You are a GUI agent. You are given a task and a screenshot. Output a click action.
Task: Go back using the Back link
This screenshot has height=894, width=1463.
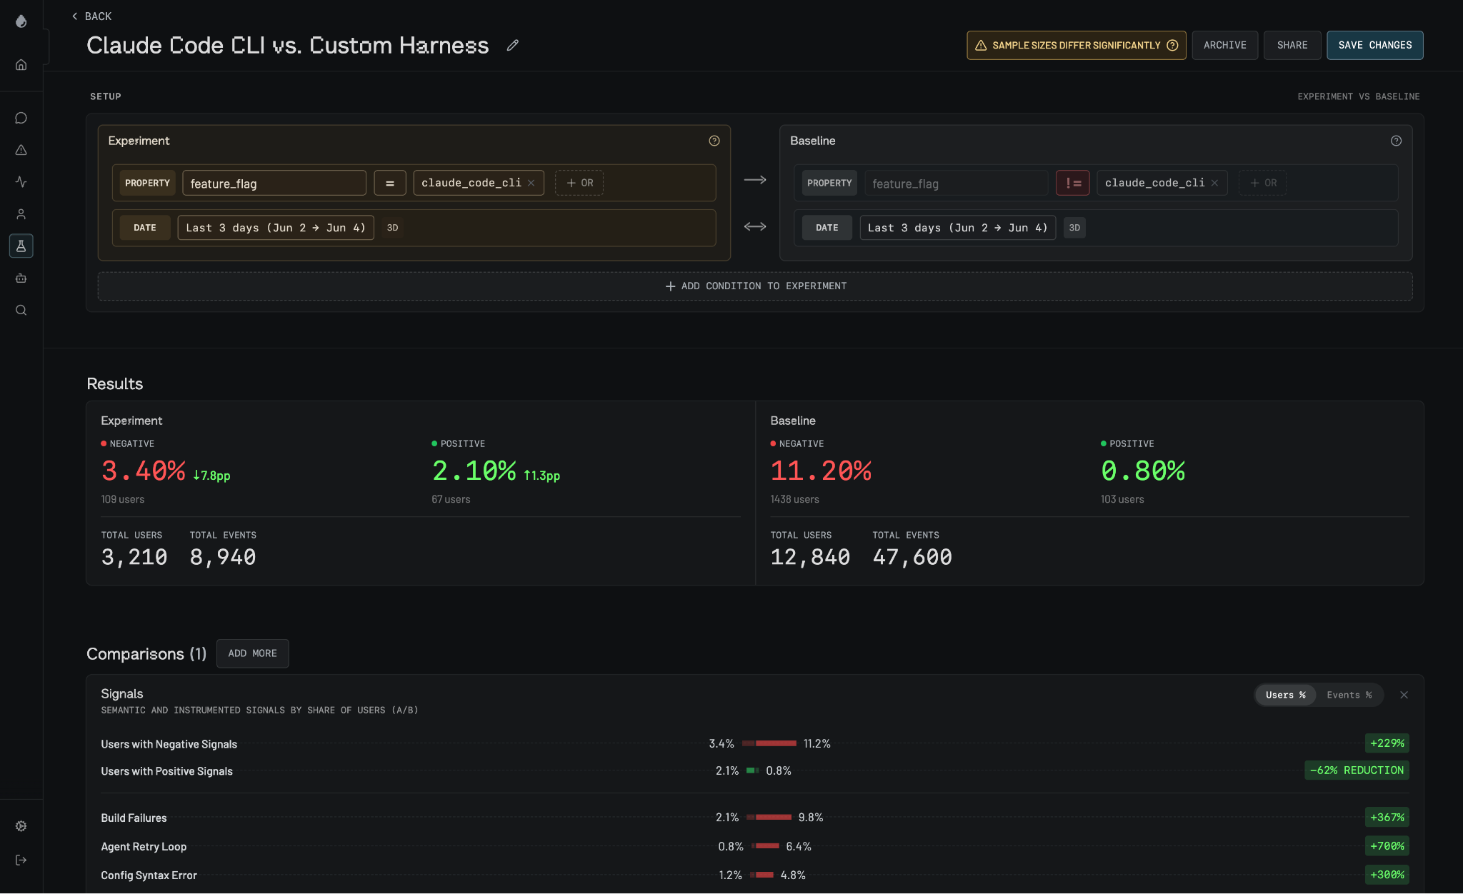(91, 16)
